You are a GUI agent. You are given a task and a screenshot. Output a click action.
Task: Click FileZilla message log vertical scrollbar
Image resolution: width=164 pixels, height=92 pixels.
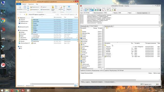(x=159, y=20)
